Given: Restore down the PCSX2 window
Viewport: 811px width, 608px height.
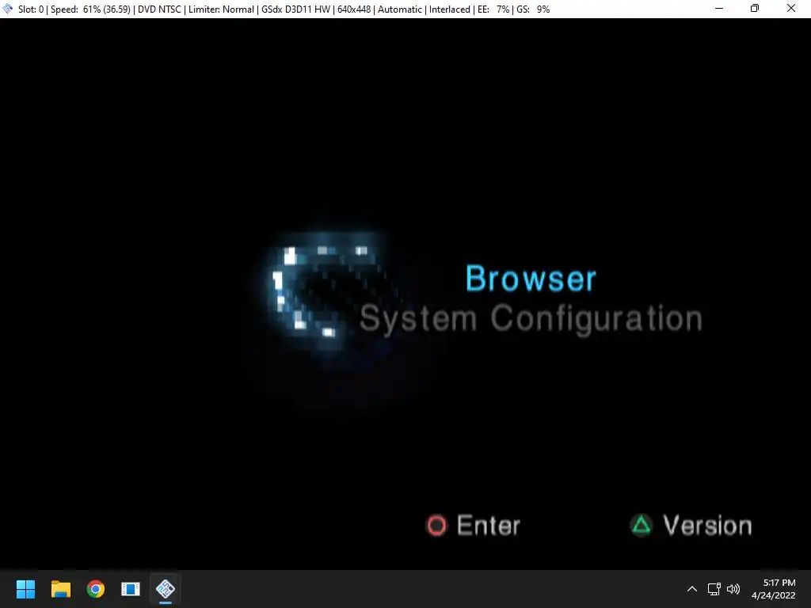Looking at the screenshot, I should coord(755,9).
